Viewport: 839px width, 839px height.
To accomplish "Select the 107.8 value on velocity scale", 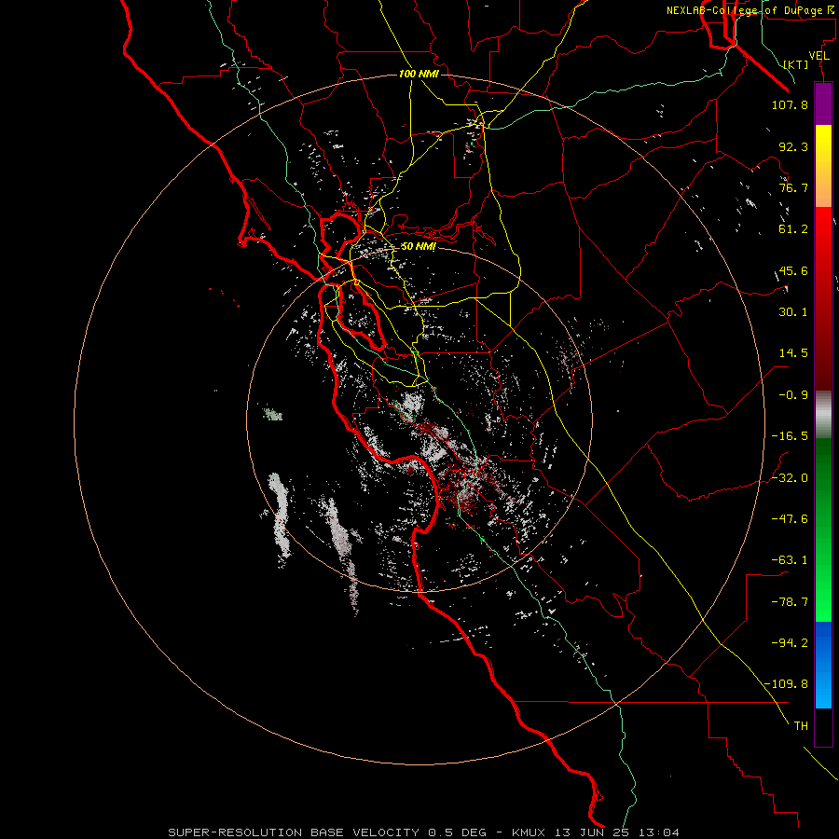I will pos(790,104).
